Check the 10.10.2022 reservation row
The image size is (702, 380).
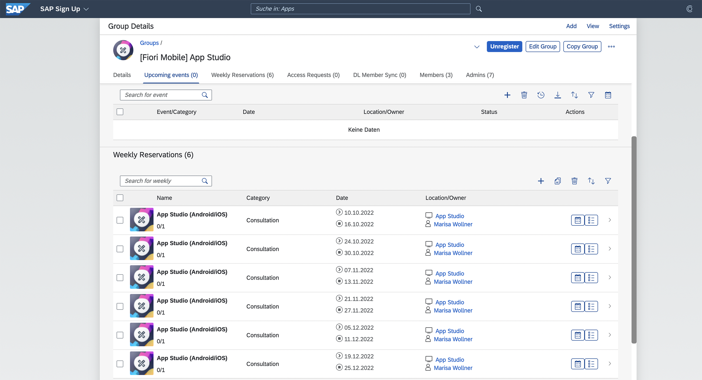[120, 220]
